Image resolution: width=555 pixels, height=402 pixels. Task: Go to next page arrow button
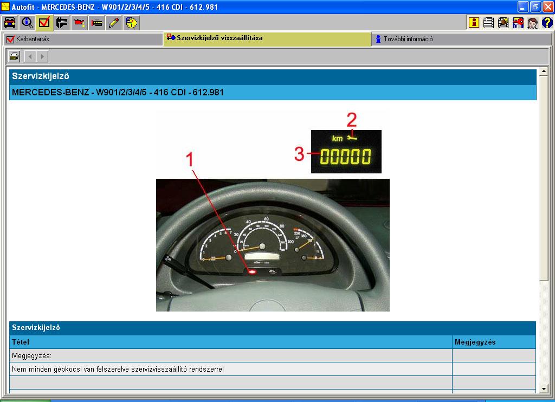(x=42, y=56)
